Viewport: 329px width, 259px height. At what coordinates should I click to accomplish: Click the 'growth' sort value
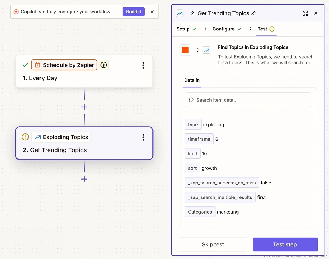[209, 168]
